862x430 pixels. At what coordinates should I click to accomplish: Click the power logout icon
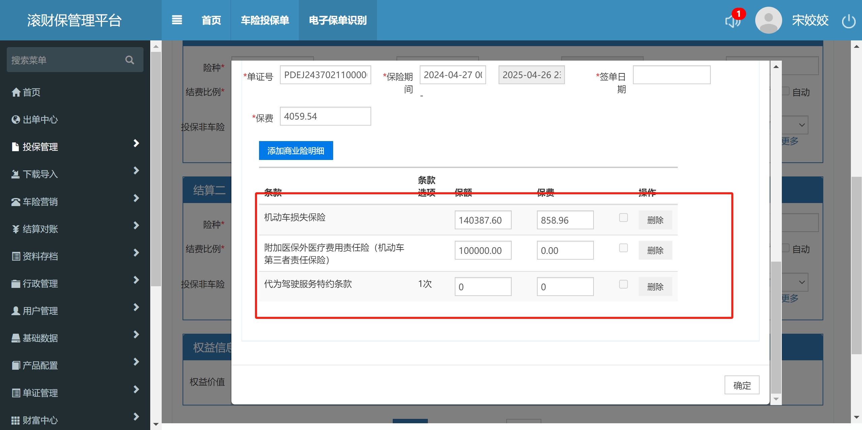(848, 21)
